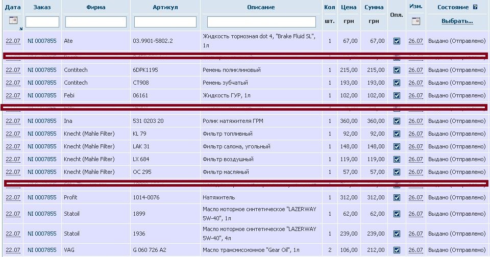Toggle paid checkbox in the Ate row
Viewport: 490px width, 257px height.
[x=397, y=41]
